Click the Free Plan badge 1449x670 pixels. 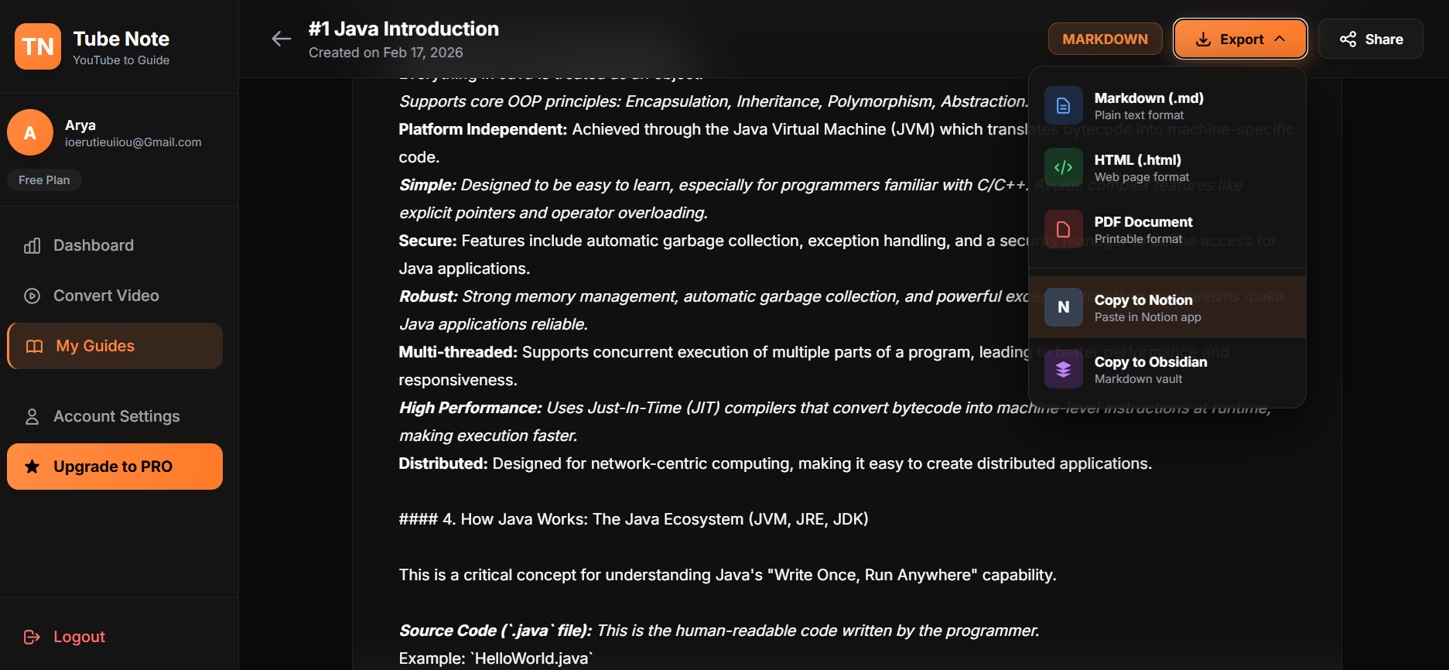(x=44, y=179)
